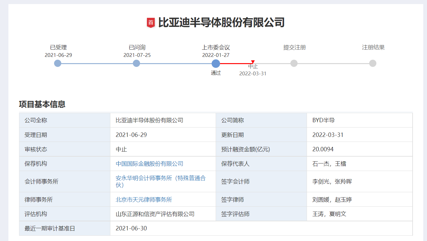Click the 中止 status value in table
The width and height of the screenshot is (427, 241).
click(x=121, y=149)
